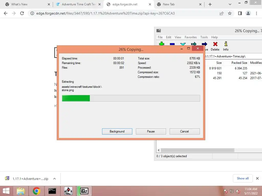Open Chrome from taskbar
This screenshot has height=196, width=262.
pyautogui.click(x=36, y=191)
